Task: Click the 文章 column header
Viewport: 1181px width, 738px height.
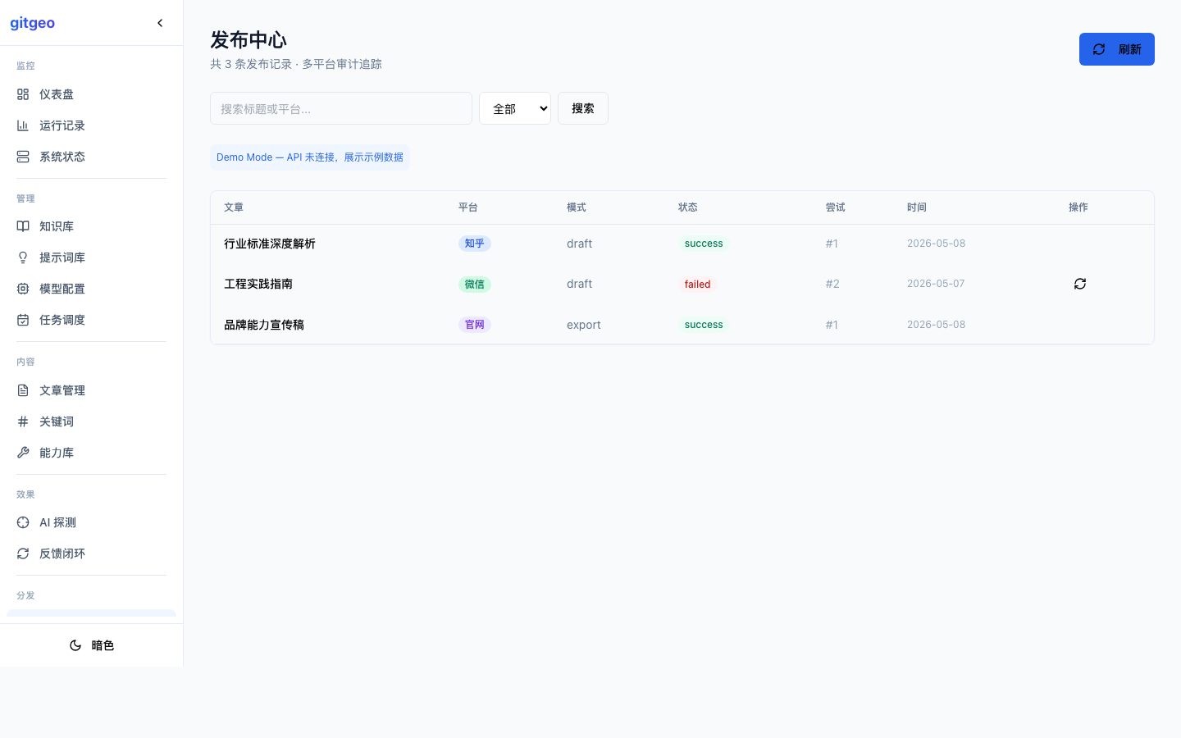Action: click(x=234, y=207)
